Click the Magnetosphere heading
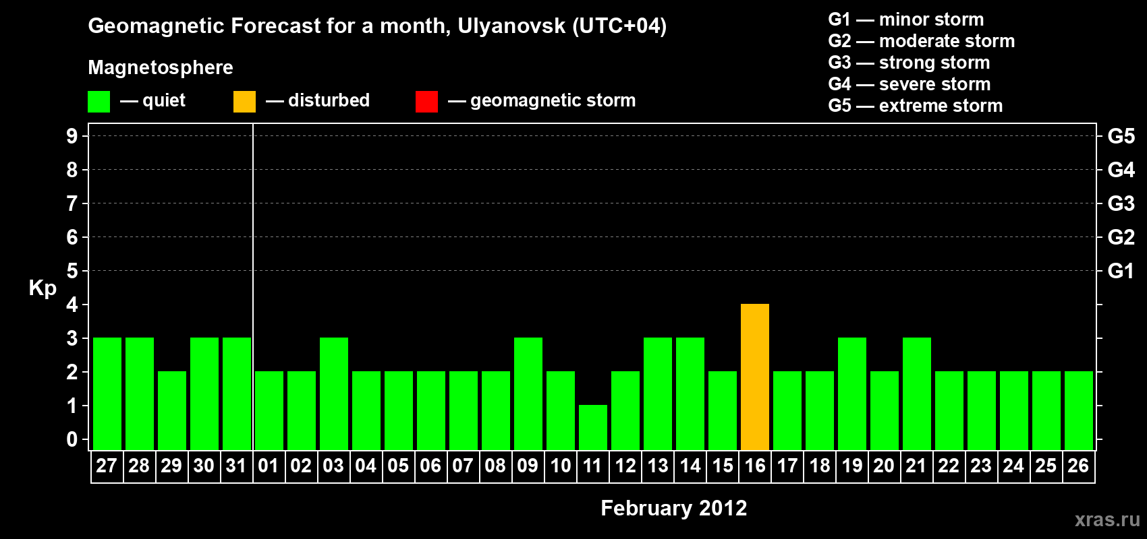 (161, 68)
